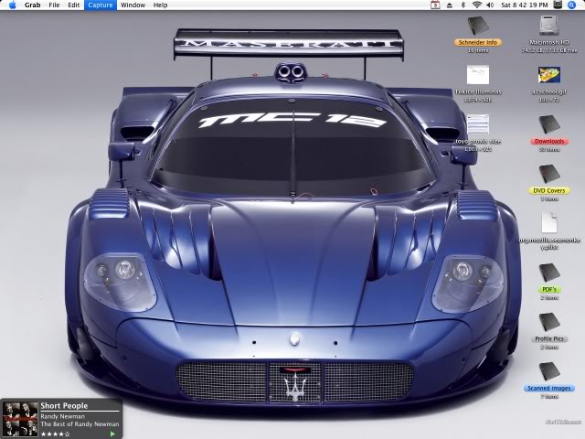The height and width of the screenshot is (439, 585).
Task: Click the Randy Newman album art thumbnail
Action: point(20,419)
